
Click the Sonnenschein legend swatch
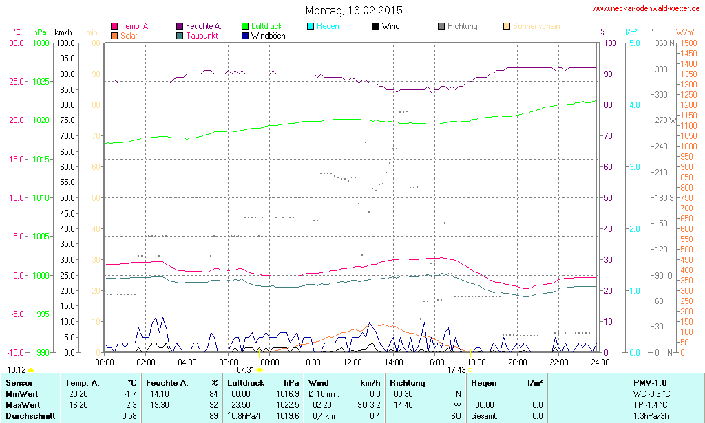(x=507, y=26)
